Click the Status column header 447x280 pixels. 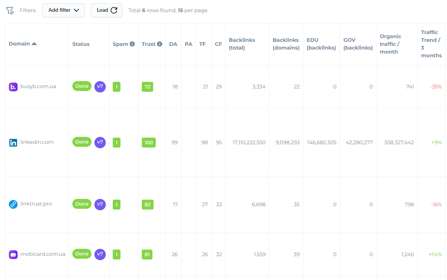(x=81, y=44)
